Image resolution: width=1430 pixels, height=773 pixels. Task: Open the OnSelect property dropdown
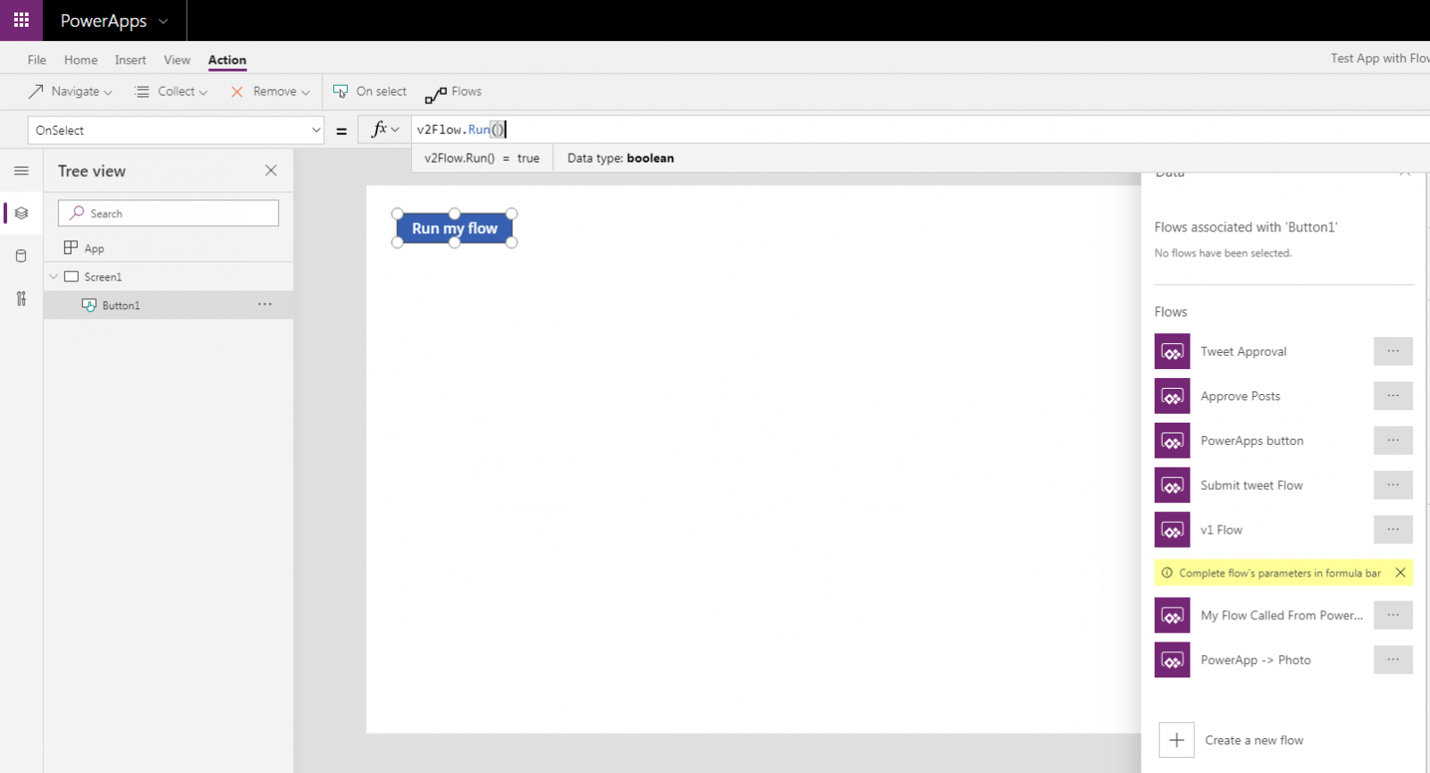tap(175, 130)
